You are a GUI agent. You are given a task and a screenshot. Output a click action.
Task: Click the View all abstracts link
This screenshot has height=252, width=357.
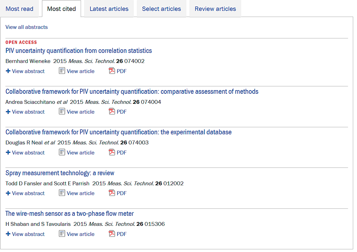tap(26, 27)
